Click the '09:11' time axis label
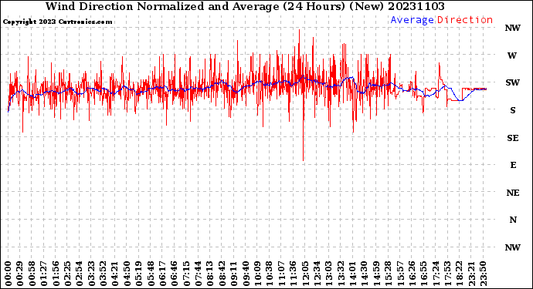Screen dimensions: 533x289 234,274
